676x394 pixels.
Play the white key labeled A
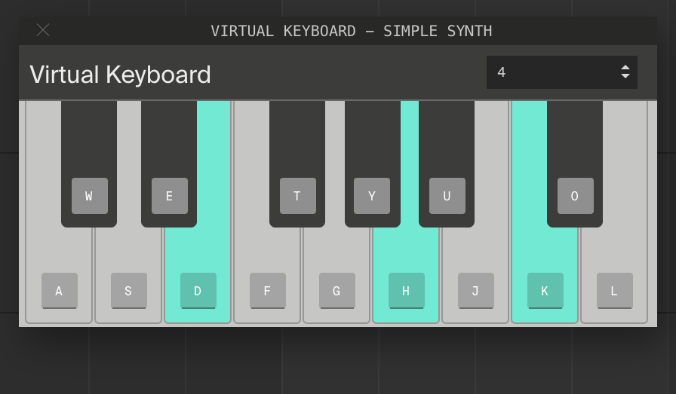[x=59, y=276]
